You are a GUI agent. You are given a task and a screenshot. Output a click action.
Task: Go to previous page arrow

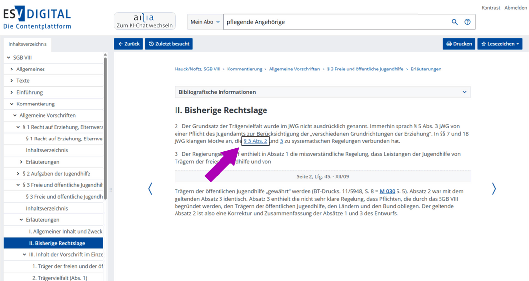tap(150, 189)
